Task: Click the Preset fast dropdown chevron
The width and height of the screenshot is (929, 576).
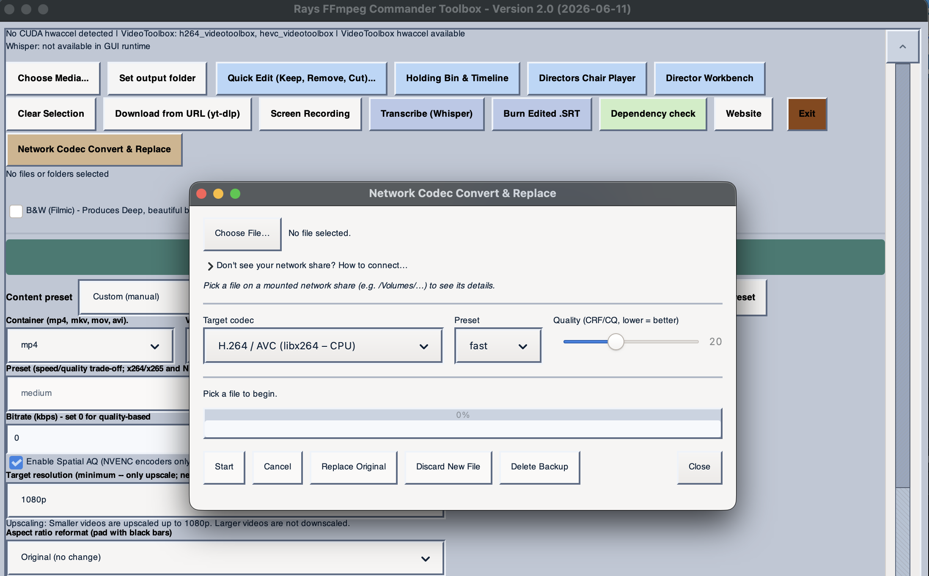Action: [523, 347]
